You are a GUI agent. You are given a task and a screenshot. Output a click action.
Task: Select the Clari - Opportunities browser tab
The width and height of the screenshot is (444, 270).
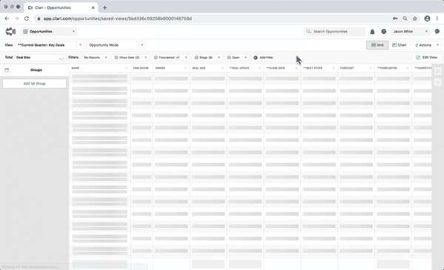coord(61,7)
